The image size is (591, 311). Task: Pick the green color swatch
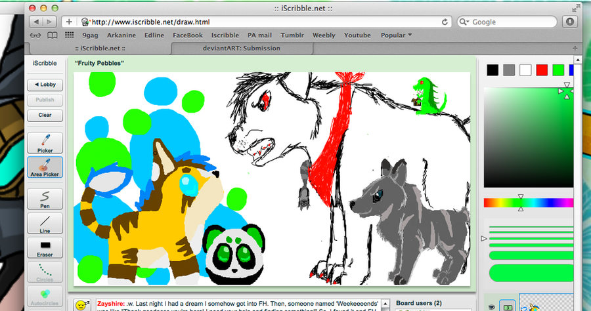point(558,70)
